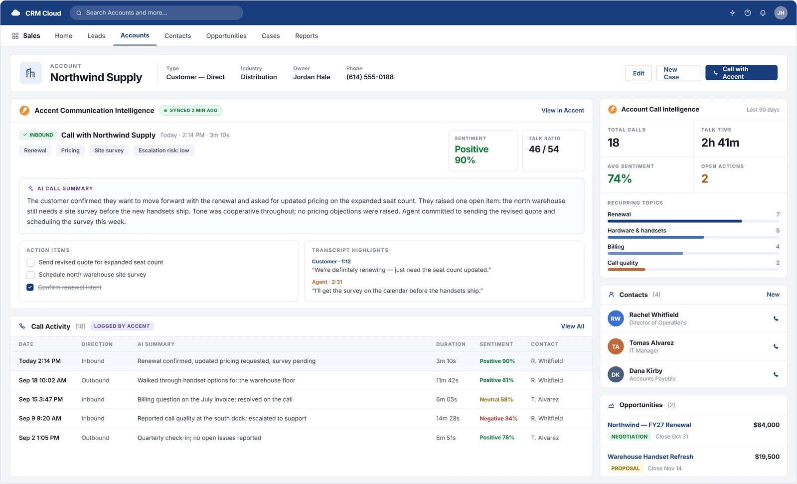The image size is (797, 484).
Task: Click the Opportunities panel chart icon
Action: [x=611, y=405]
